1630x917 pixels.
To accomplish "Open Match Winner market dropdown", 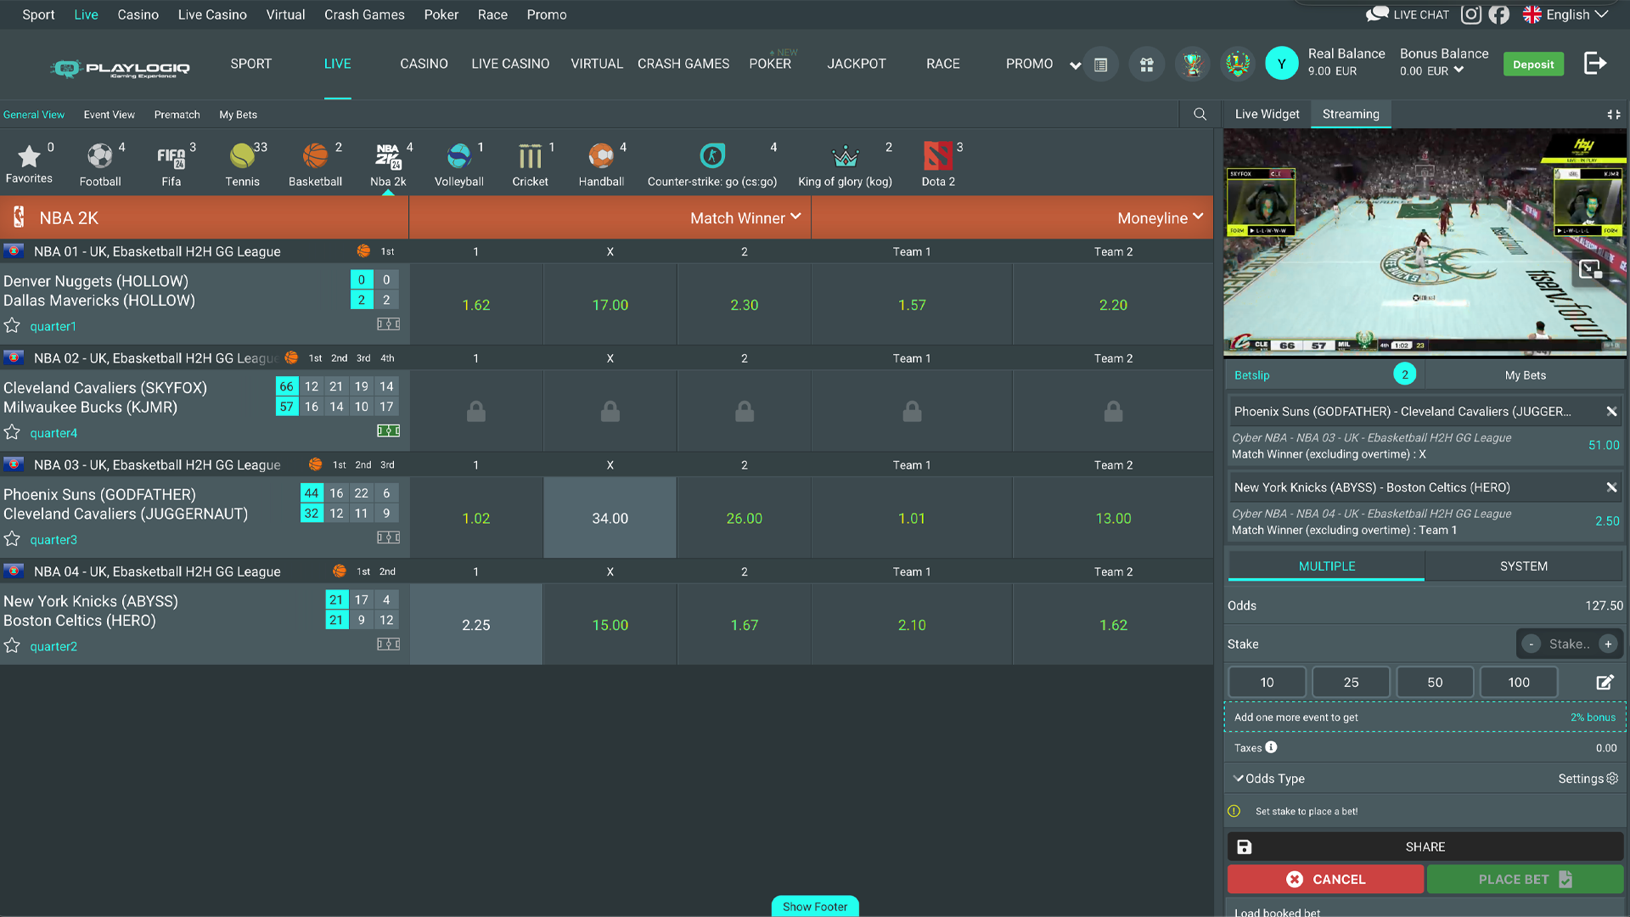I will pos(745,218).
